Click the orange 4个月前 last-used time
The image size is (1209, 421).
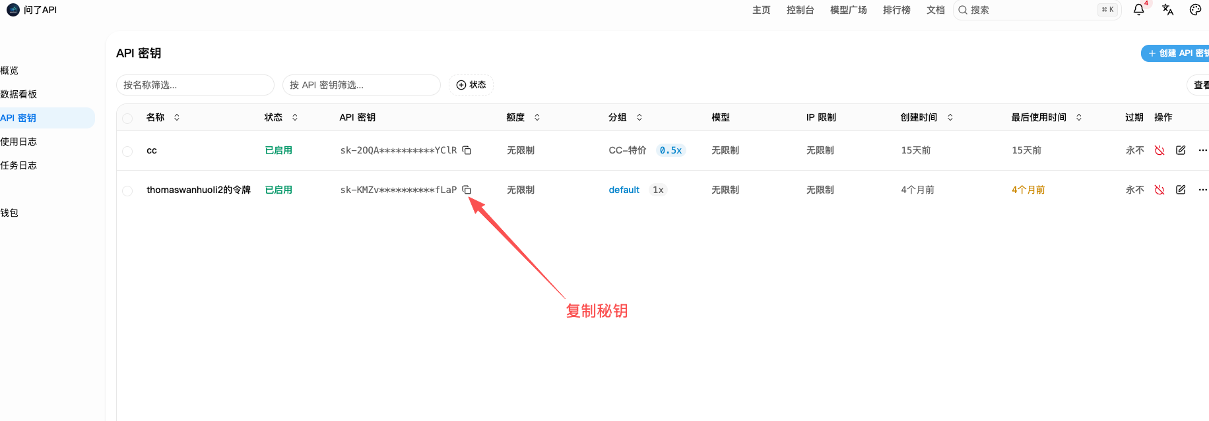1028,190
